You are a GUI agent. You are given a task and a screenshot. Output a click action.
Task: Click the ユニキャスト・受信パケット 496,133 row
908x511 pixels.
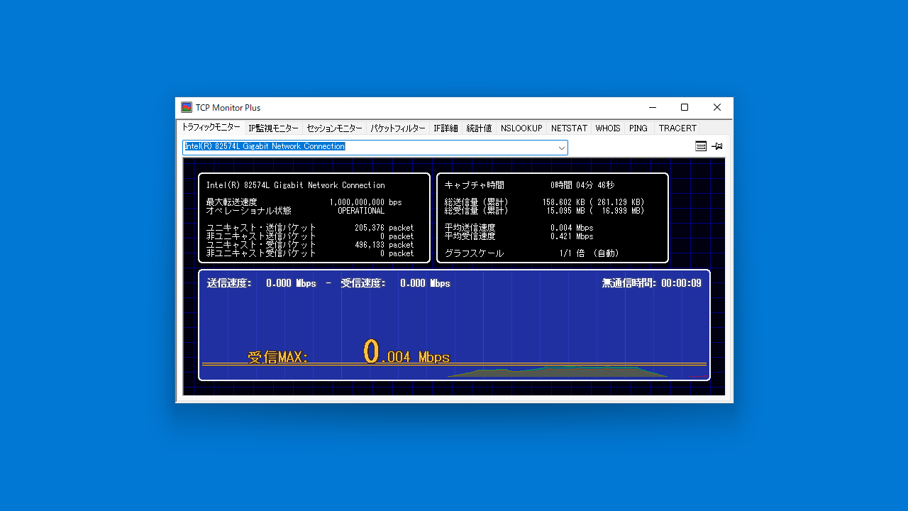309,245
